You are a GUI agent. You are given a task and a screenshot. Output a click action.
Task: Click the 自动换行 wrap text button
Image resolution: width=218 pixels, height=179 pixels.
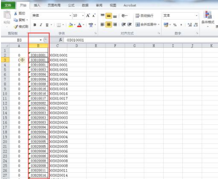pos(144,16)
